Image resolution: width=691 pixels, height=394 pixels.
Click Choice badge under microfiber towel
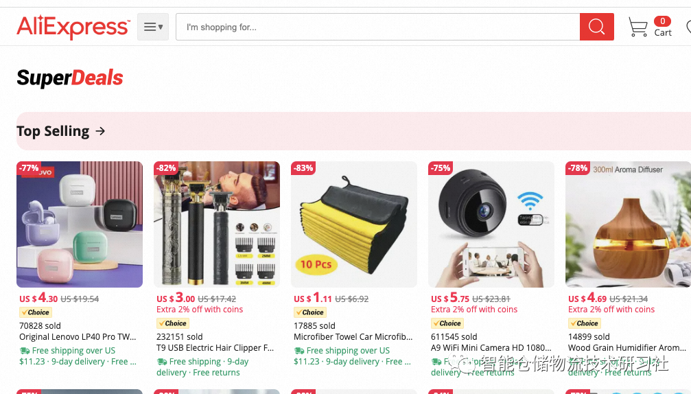point(310,312)
